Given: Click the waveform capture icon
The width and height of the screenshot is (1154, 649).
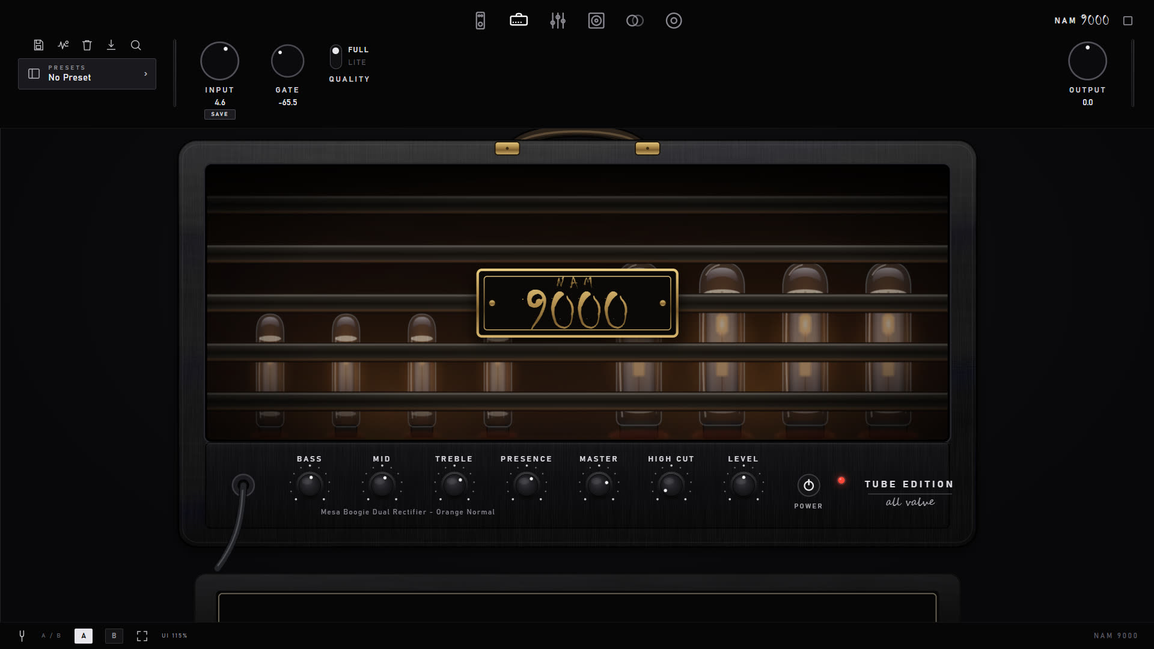Looking at the screenshot, I should [63, 45].
